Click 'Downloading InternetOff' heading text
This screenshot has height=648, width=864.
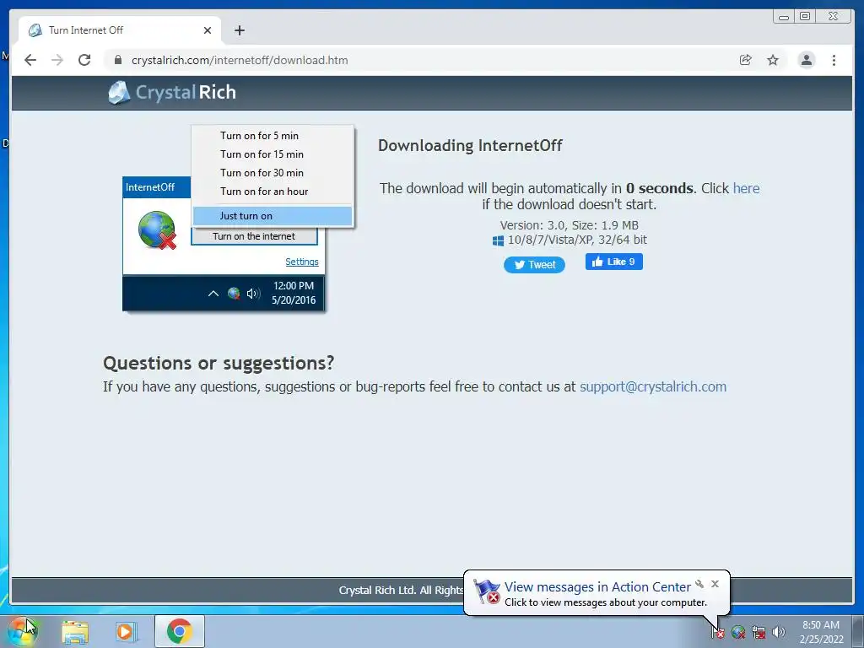(470, 145)
